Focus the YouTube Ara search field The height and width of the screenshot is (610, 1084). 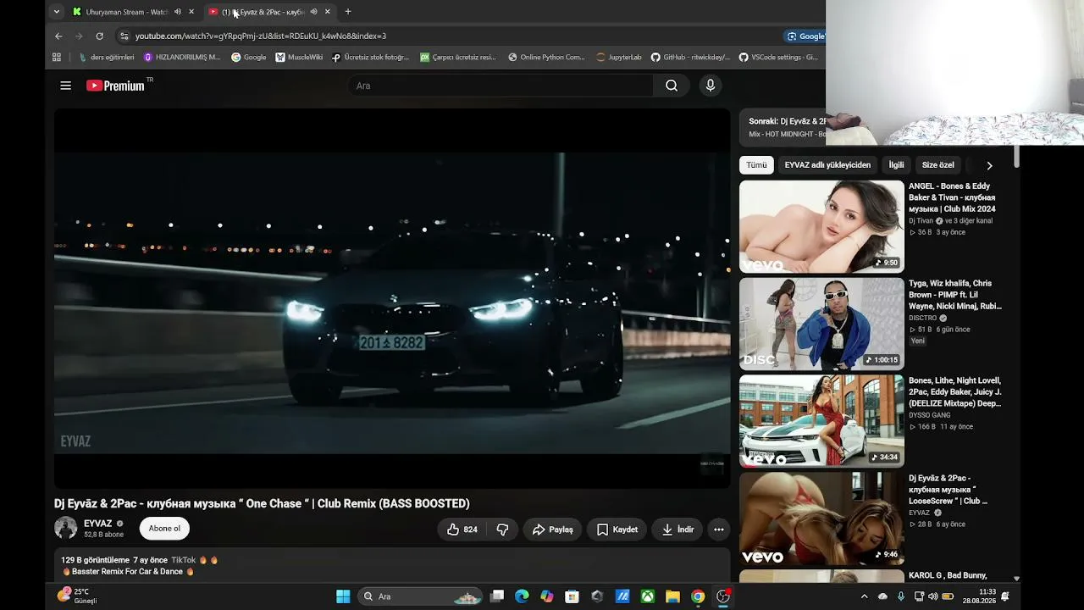tap(500, 86)
